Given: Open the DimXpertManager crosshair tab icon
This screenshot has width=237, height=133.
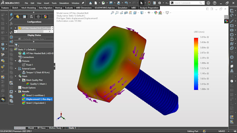Looking at the screenshot, I should tap(38, 17).
